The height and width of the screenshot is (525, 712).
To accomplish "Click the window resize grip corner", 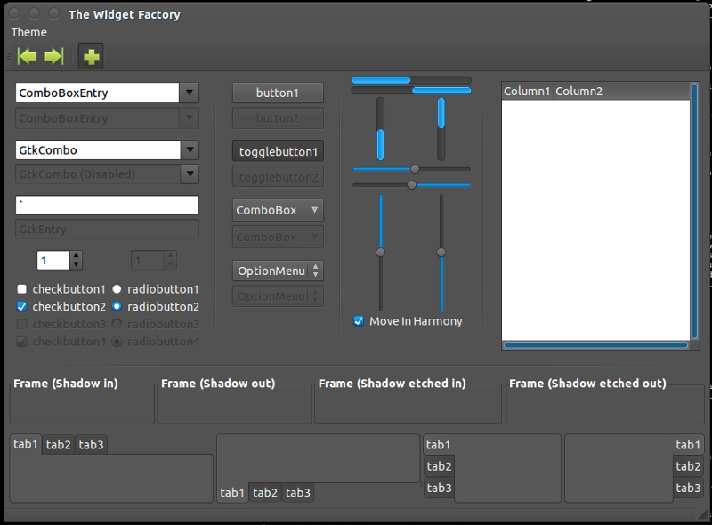I will tap(703, 514).
